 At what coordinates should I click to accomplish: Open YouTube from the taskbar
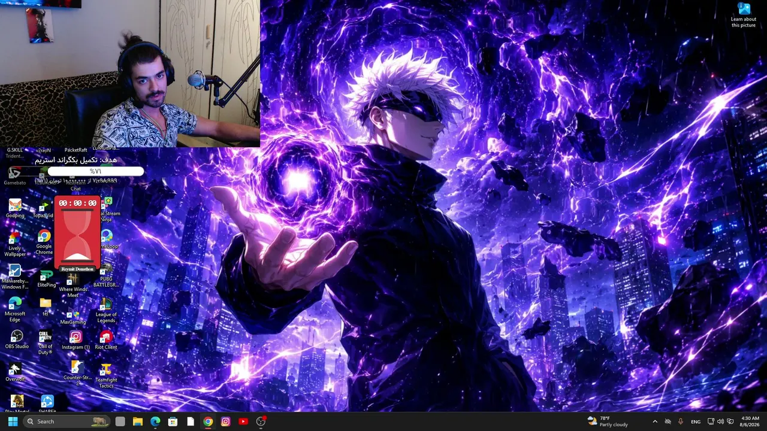[x=243, y=421]
